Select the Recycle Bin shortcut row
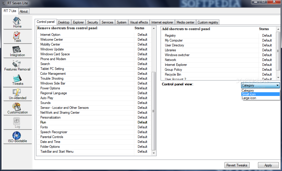282x171 pixels. click(219, 74)
